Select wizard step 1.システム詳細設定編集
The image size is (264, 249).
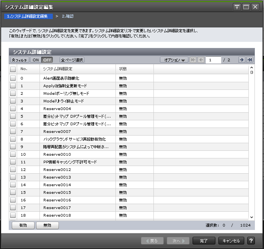coord(28,16)
